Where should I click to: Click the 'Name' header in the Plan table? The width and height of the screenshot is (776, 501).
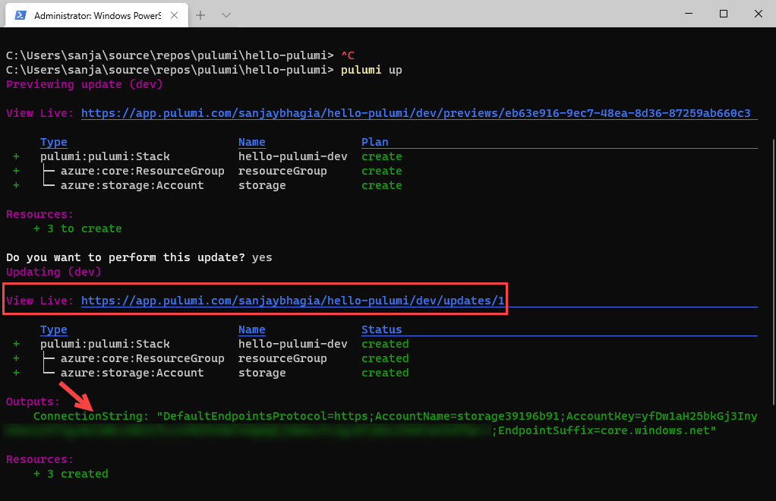click(x=252, y=143)
